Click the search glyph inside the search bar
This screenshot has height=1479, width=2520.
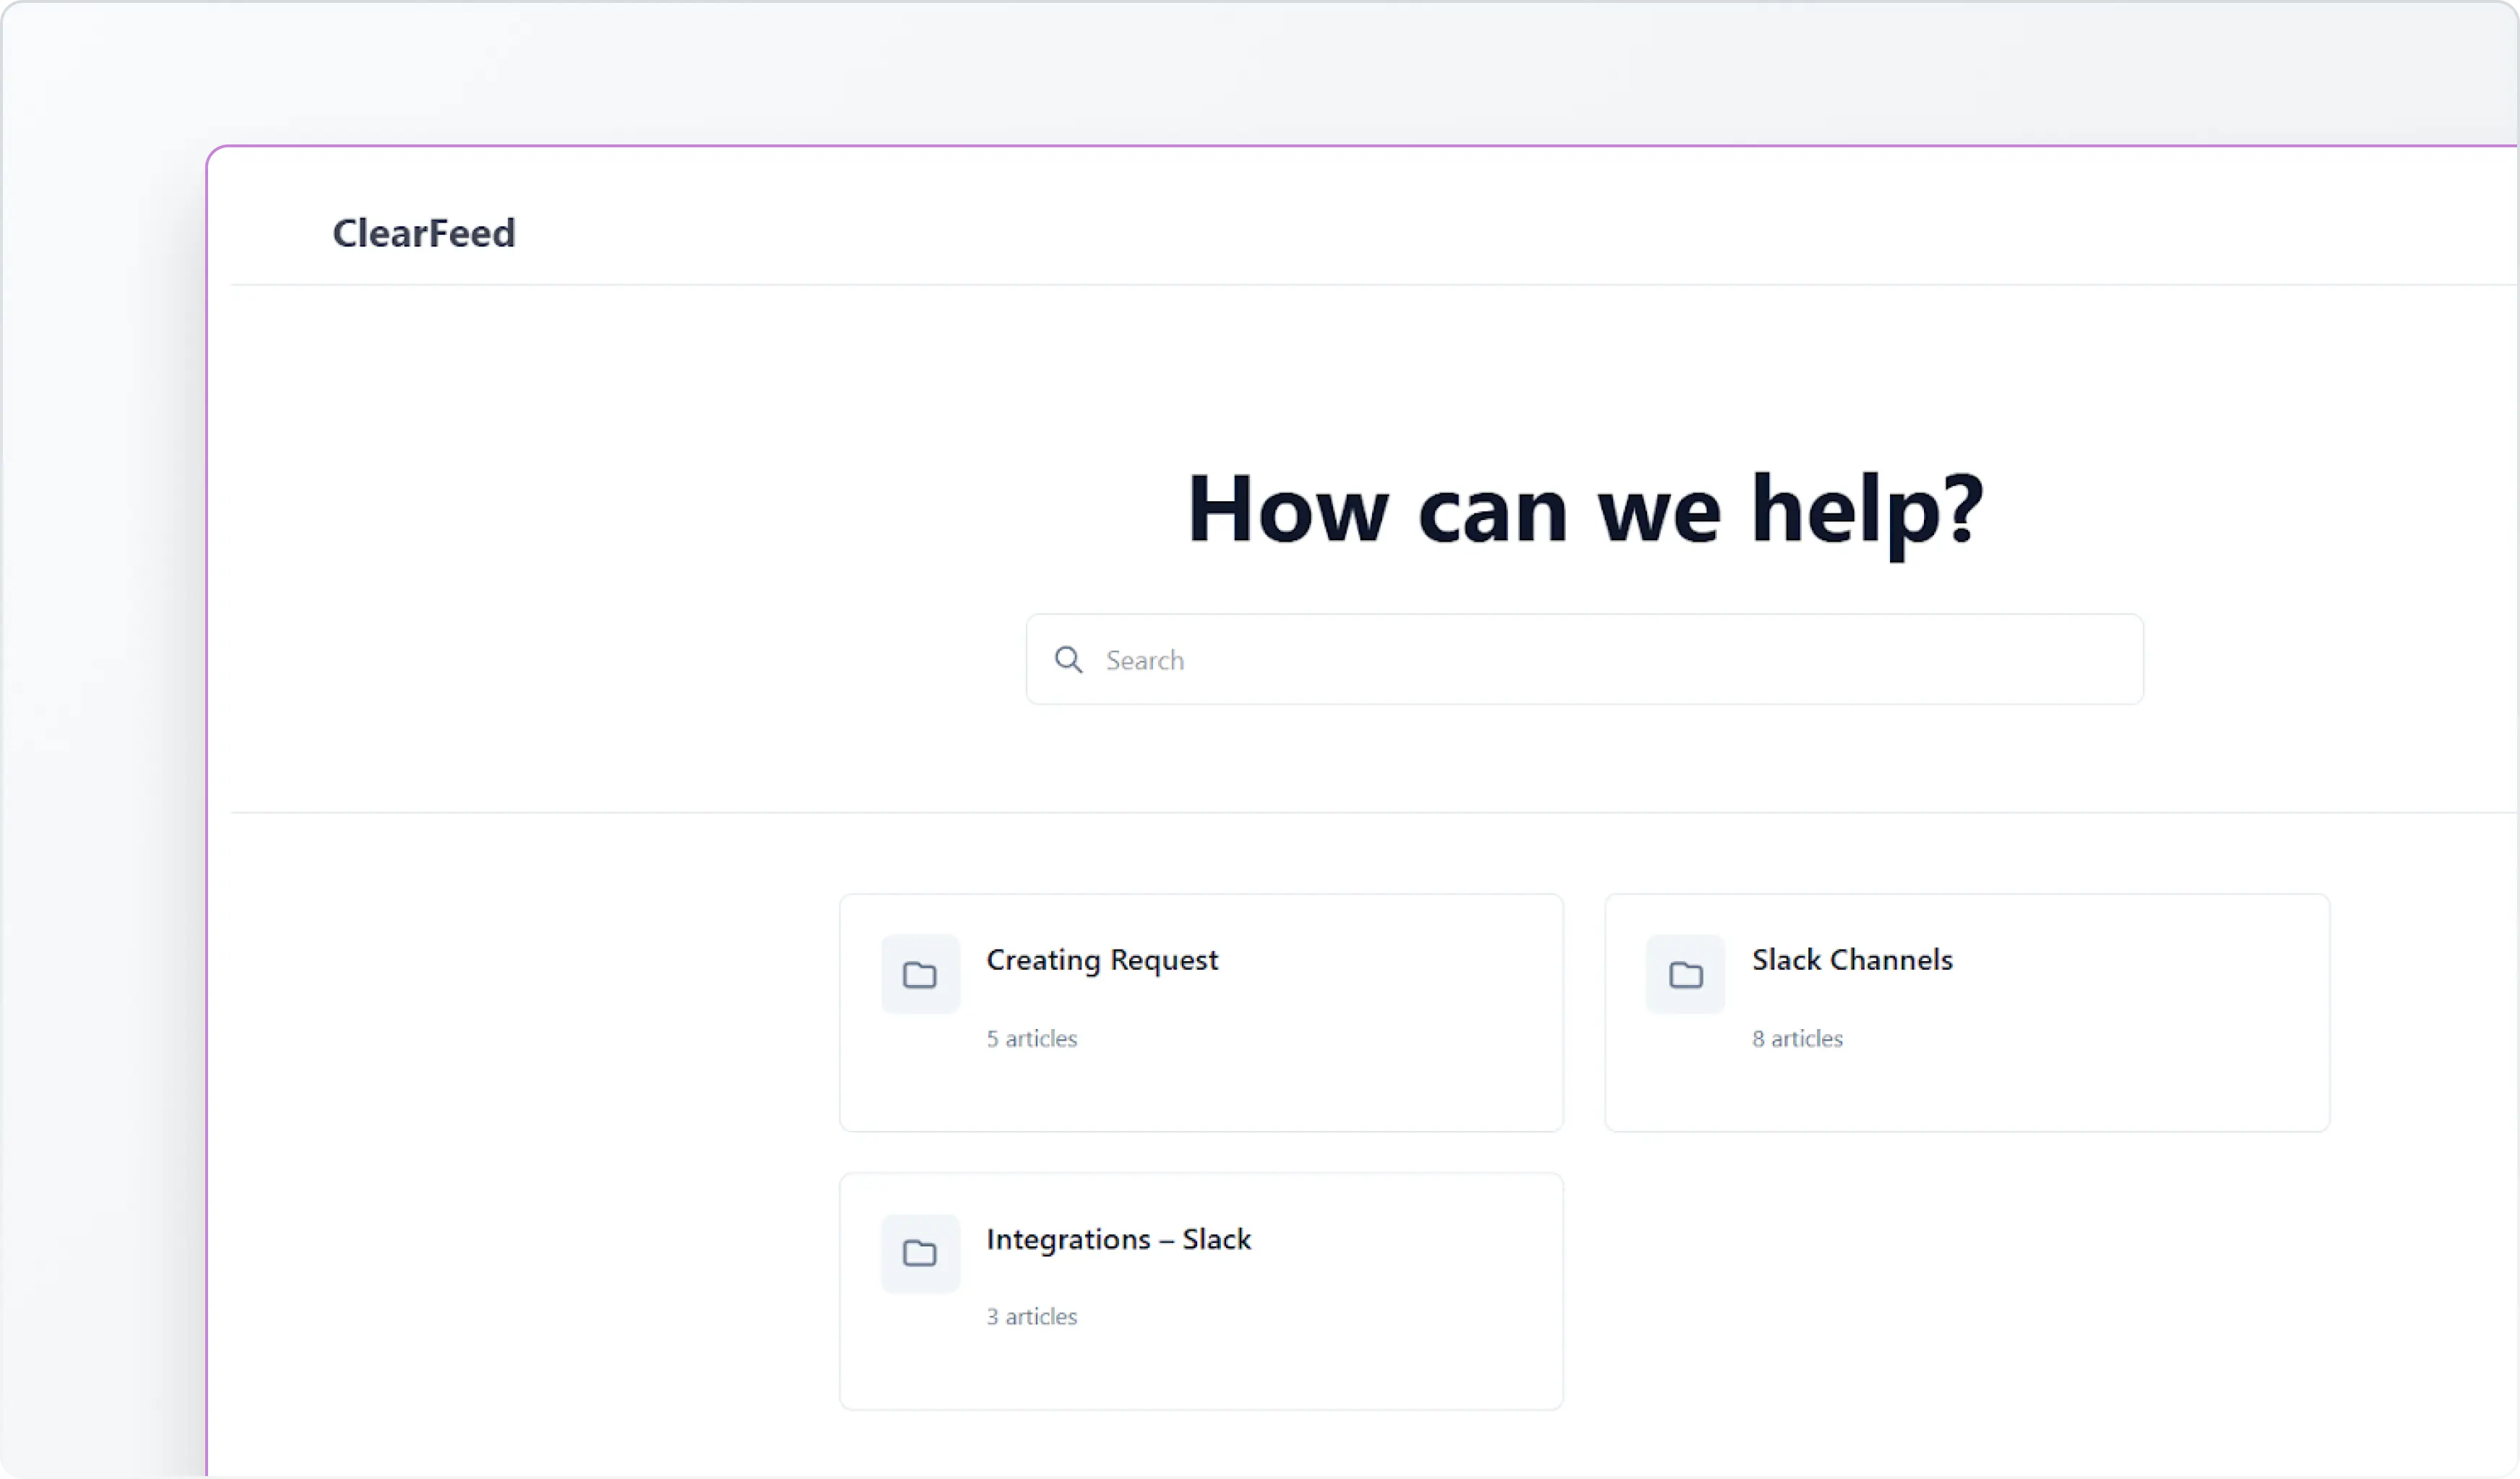pos(1068,659)
